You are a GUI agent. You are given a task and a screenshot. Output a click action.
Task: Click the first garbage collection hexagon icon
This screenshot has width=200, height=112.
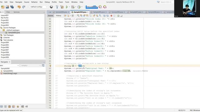point(100,7)
